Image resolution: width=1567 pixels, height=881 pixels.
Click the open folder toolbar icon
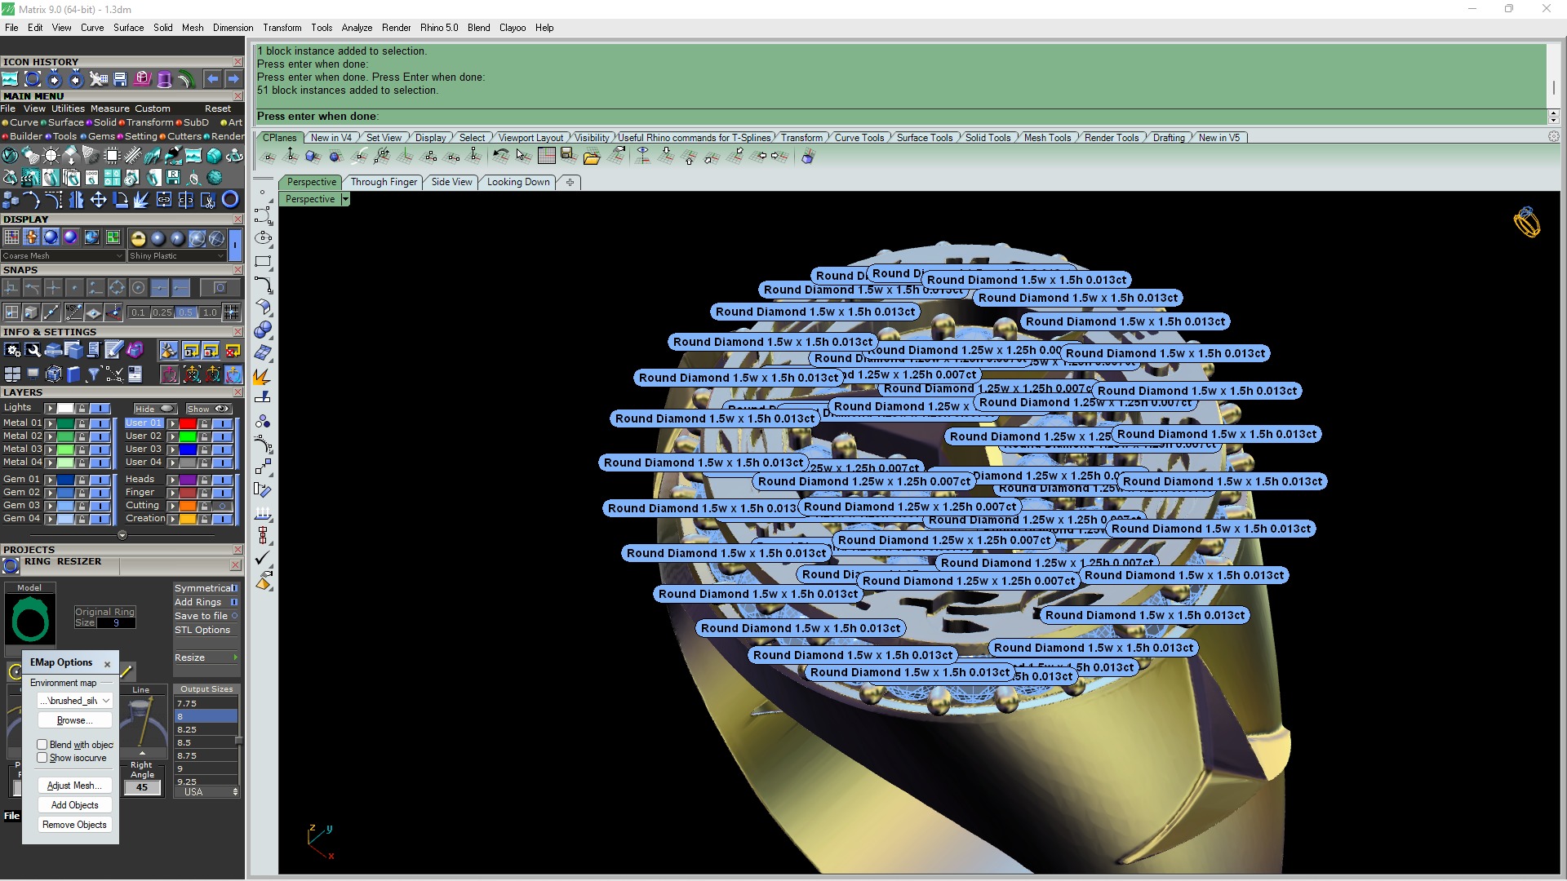[592, 157]
